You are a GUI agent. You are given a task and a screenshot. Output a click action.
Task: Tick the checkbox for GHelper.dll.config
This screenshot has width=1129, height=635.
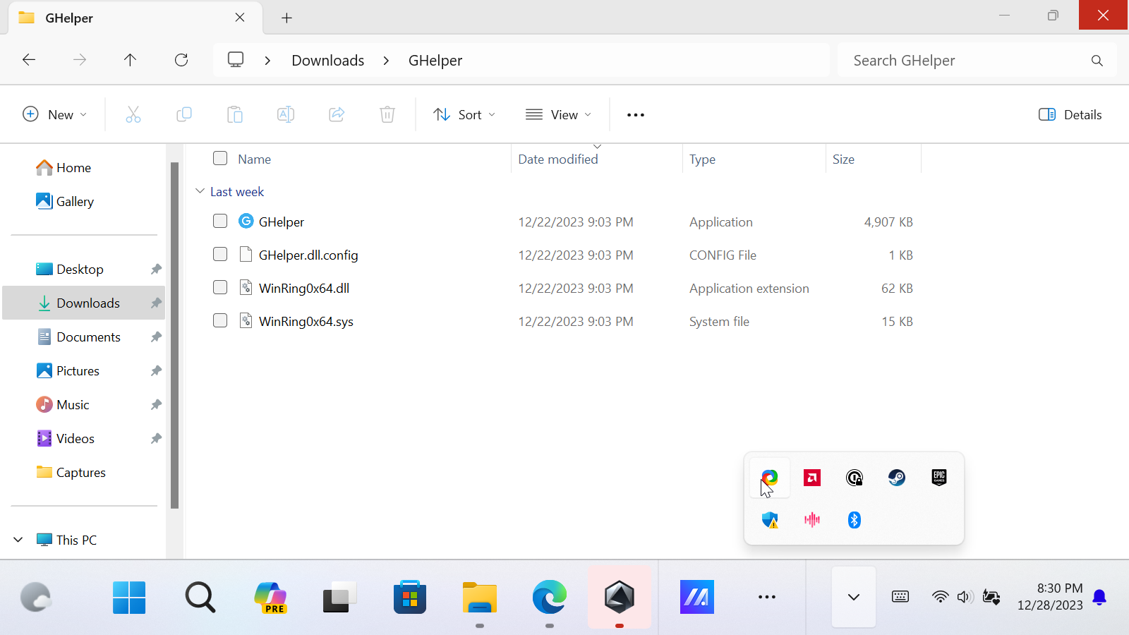(x=220, y=254)
